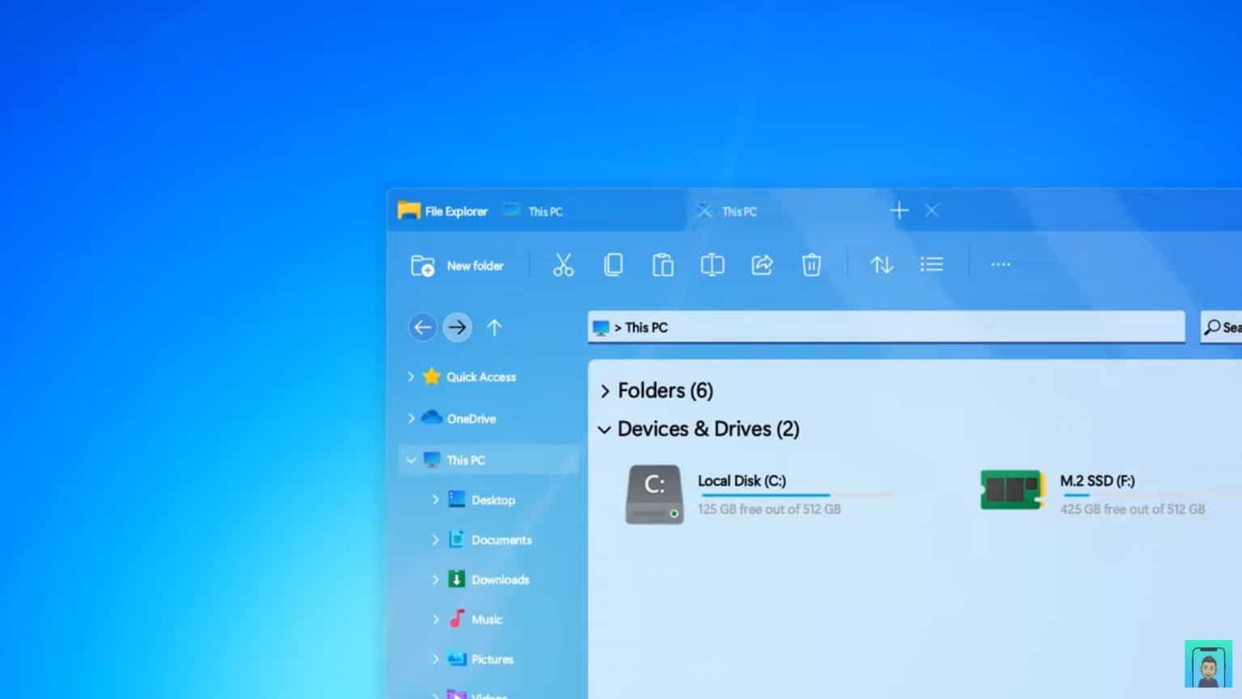
Task: Select the Cut tool in the toolbar
Action: [x=563, y=264]
